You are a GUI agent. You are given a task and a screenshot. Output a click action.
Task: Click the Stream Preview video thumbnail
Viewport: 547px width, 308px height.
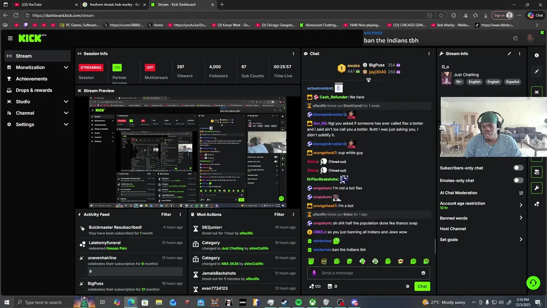[188, 152]
